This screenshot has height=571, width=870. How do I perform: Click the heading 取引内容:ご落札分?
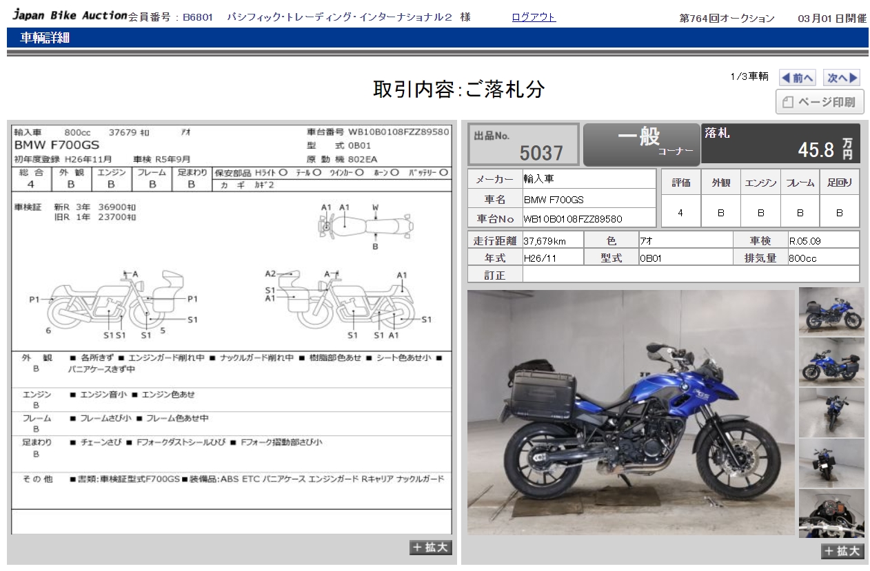click(x=459, y=89)
